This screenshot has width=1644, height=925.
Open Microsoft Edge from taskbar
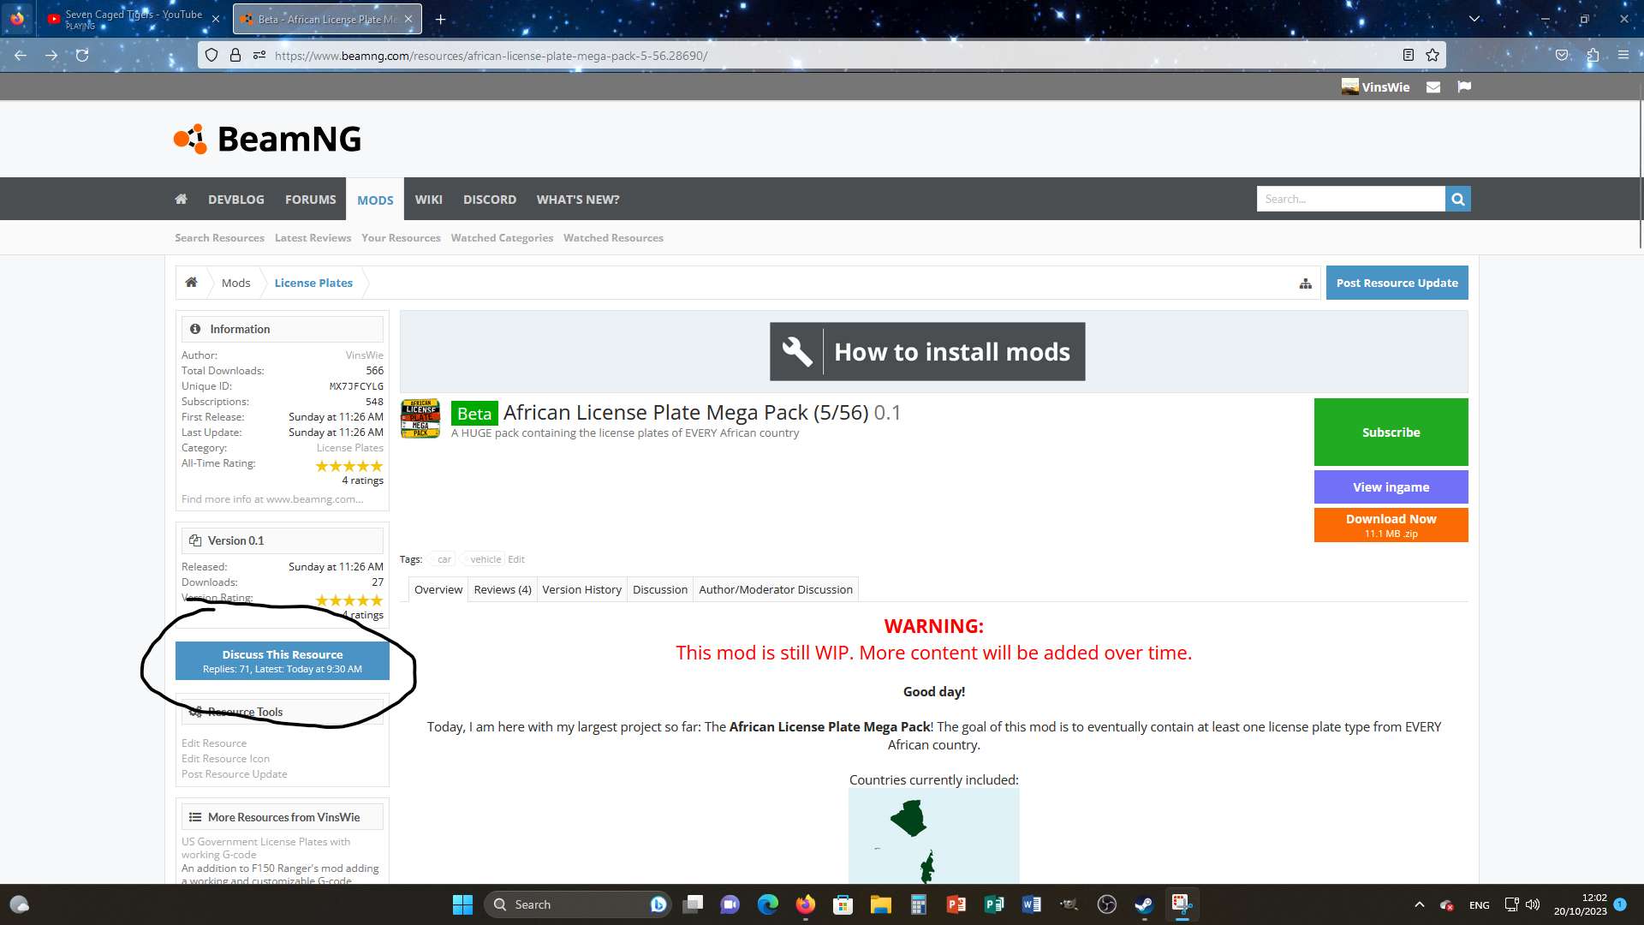pos(767,904)
